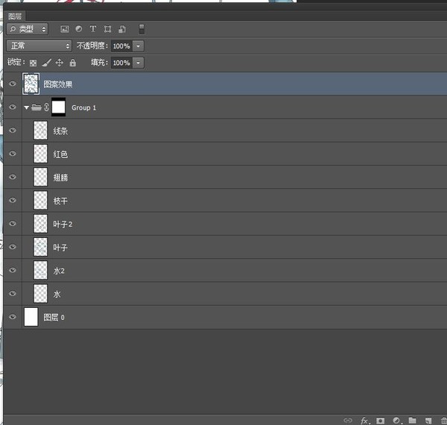Open the 不透明度 opacity dropdown arrow
This screenshot has width=447, height=425.
coord(139,46)
